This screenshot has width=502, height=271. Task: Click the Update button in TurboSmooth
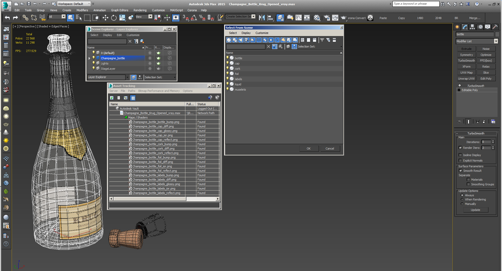476,210
